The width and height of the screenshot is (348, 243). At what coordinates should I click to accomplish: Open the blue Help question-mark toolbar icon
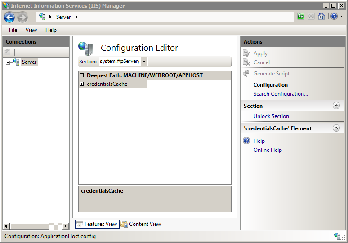click(x=334, y=17)
